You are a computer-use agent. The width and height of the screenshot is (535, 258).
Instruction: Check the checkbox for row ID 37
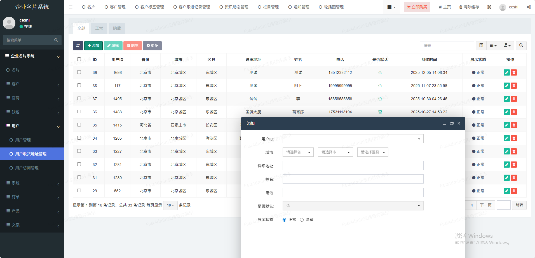click(79, 98)
